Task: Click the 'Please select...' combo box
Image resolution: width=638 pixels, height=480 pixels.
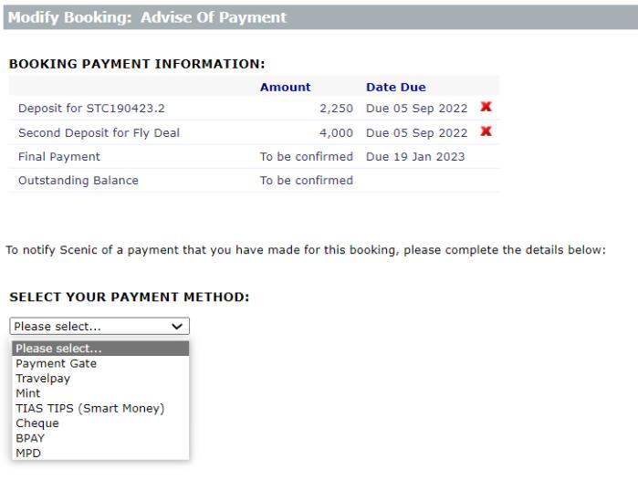Action: (99, 327)
